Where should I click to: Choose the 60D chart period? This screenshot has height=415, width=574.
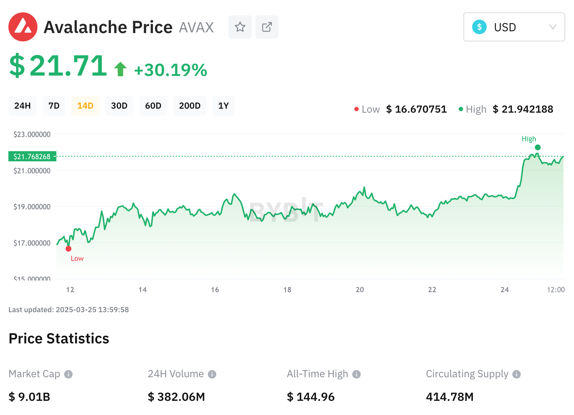[x=153, y=106]
